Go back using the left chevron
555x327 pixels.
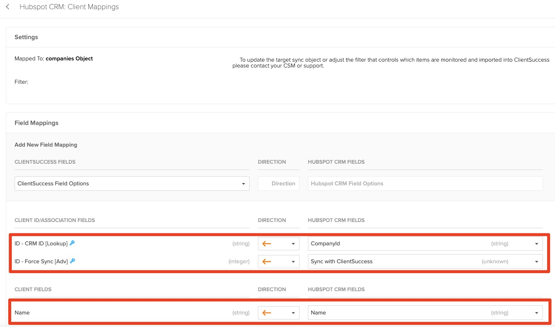coord(7,7)
